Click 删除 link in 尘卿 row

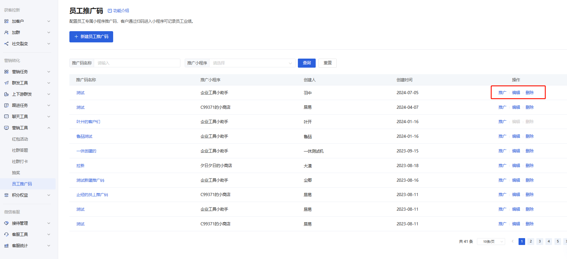529,180
